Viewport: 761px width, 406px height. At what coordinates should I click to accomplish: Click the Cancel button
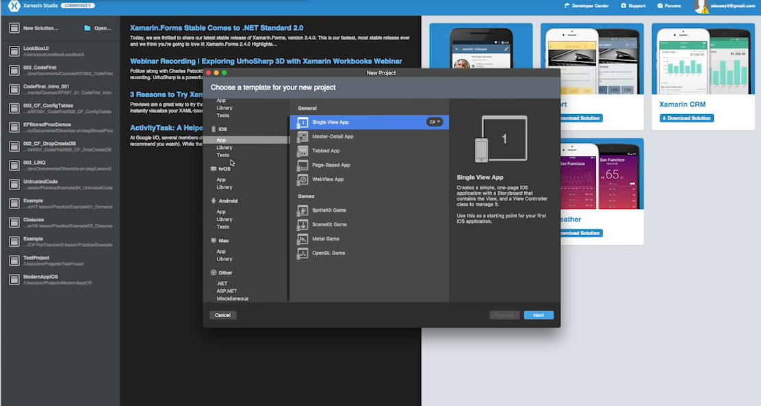click(x=223, y=315)
